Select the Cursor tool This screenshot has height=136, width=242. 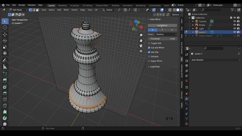pyautogui.click(x=5, y=28)
